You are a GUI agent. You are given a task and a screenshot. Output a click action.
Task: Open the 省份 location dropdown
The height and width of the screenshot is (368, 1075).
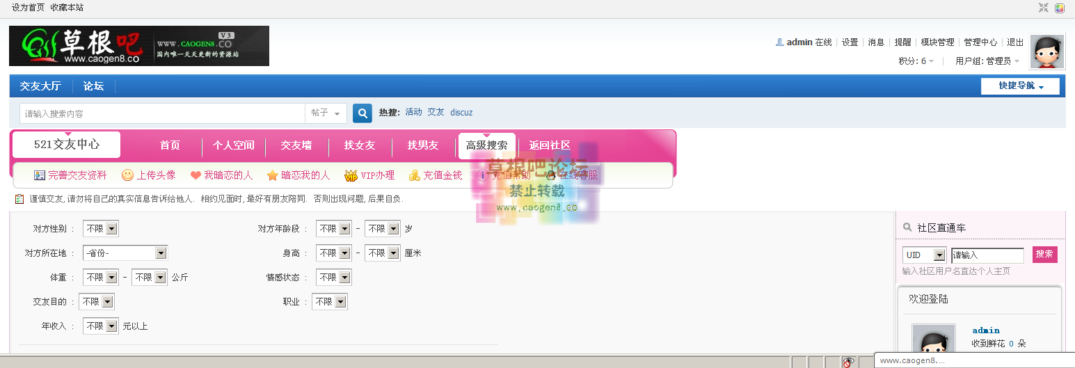tap(125, 253)
